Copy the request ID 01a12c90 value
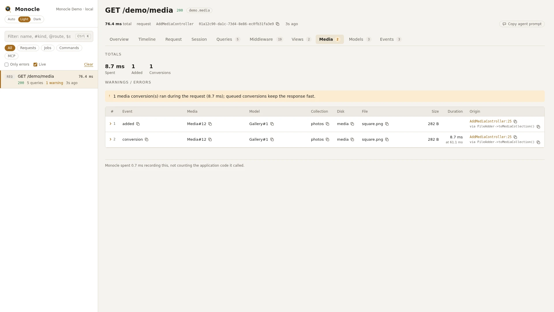The width and height of the screenshot is (554, 312). (278, 24)
